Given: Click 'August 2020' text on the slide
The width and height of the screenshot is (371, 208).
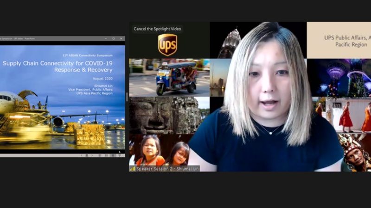Looking at the screenshot, I should (102, 79).
